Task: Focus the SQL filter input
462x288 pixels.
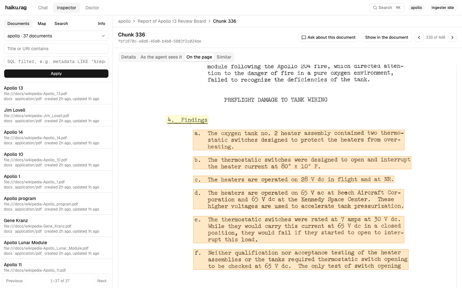Action: [56, 61]
